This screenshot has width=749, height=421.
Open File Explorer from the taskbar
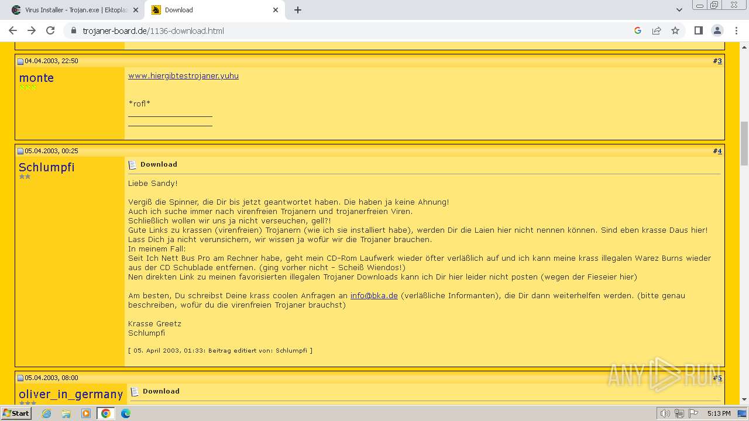tap(66, 413)
